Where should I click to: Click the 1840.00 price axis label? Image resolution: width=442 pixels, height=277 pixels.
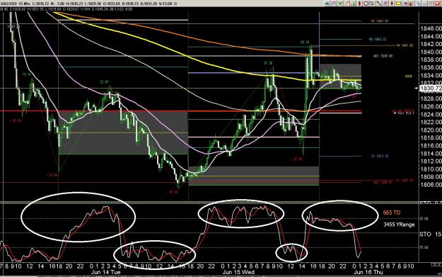[x=431, y=52]
